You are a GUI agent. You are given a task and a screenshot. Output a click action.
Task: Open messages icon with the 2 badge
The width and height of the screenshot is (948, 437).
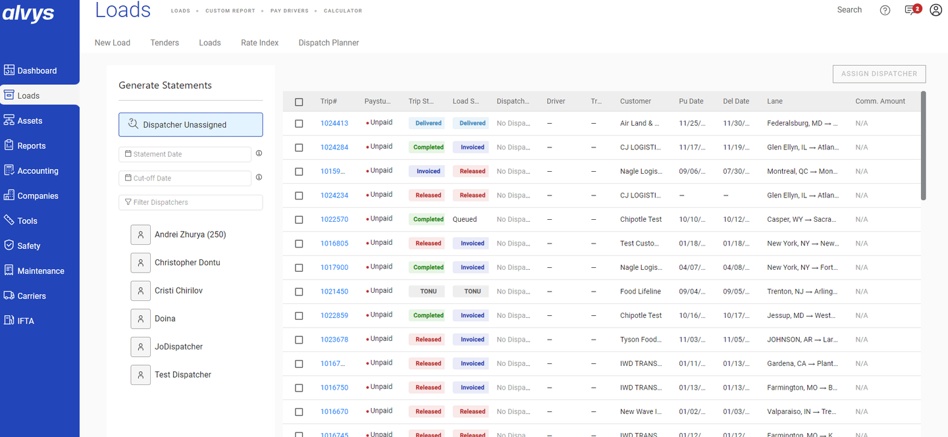click(912, 10)
